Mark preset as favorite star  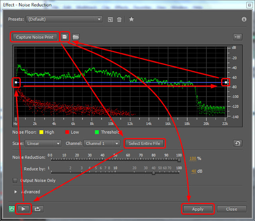pyautogui.click(x=131, y=19)
